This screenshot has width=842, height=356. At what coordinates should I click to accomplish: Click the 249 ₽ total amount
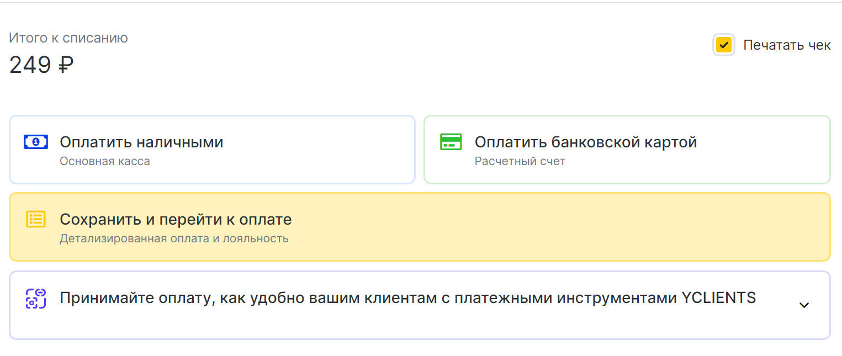[x=41, y=65]
